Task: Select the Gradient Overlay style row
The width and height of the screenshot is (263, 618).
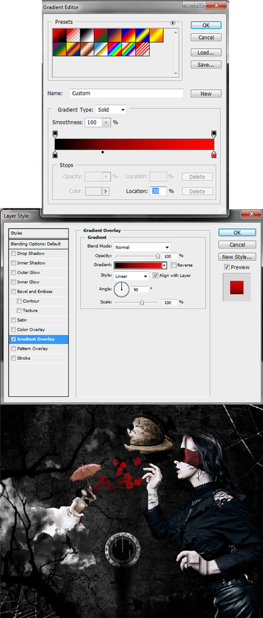Action: pos(39,339)
